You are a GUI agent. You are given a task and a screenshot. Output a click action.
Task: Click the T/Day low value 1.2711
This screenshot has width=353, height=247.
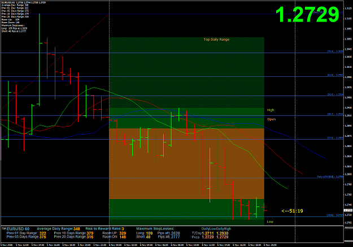(208, 233)
